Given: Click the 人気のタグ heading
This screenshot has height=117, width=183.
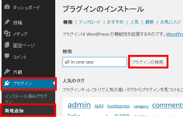Looking at the screenshot, I should click(73, 81).
